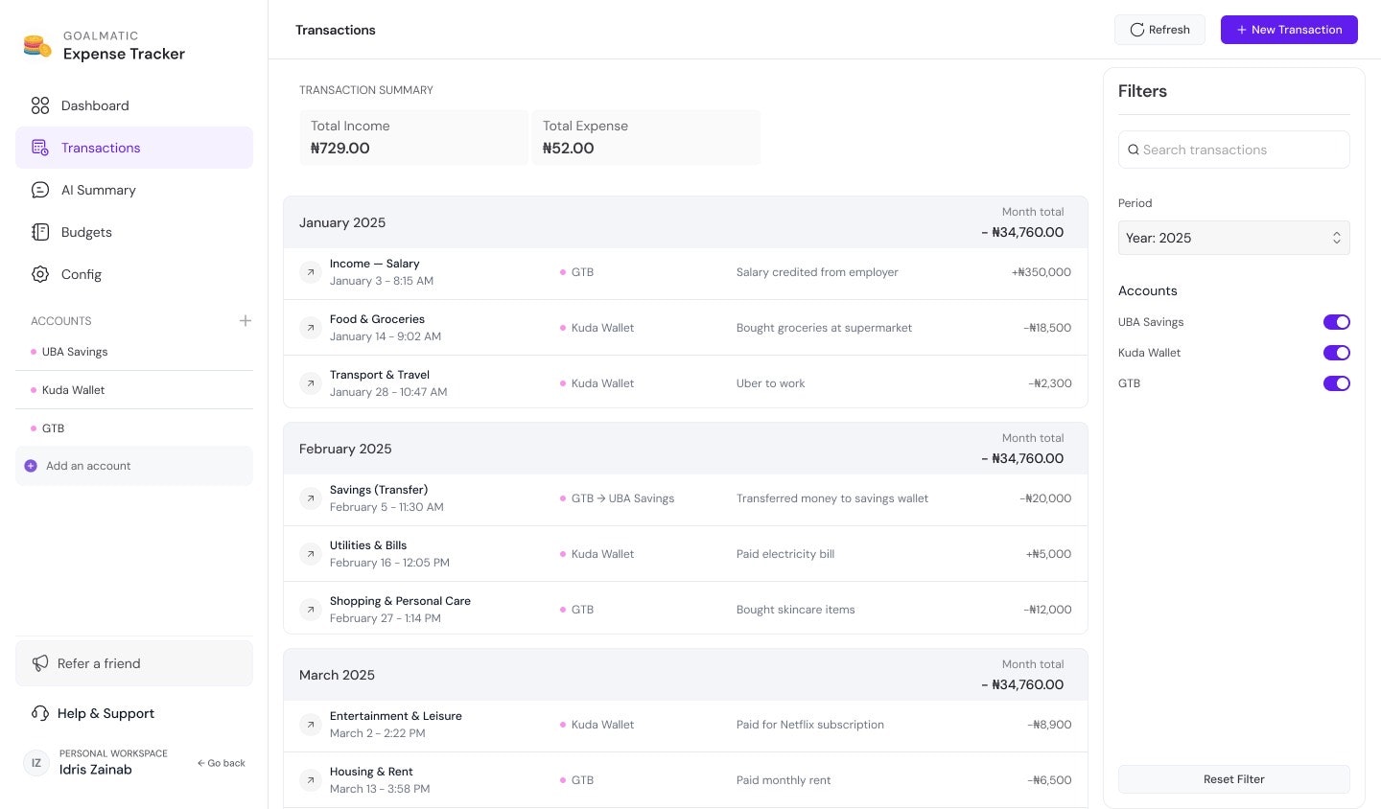Click the plus icon beside ACCOUNTS heading

(246, 321)
